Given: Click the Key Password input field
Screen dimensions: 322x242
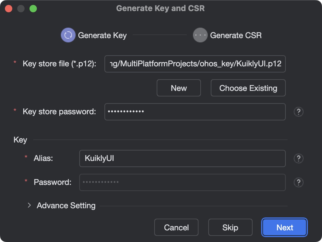Looking at the screenshot, I should (x=182, y=182).
